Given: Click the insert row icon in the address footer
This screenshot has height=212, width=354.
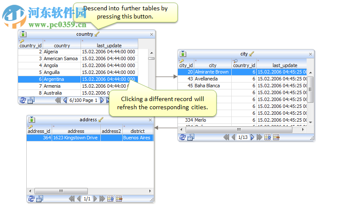Looking at the screenshot, I should pos(110,199).
